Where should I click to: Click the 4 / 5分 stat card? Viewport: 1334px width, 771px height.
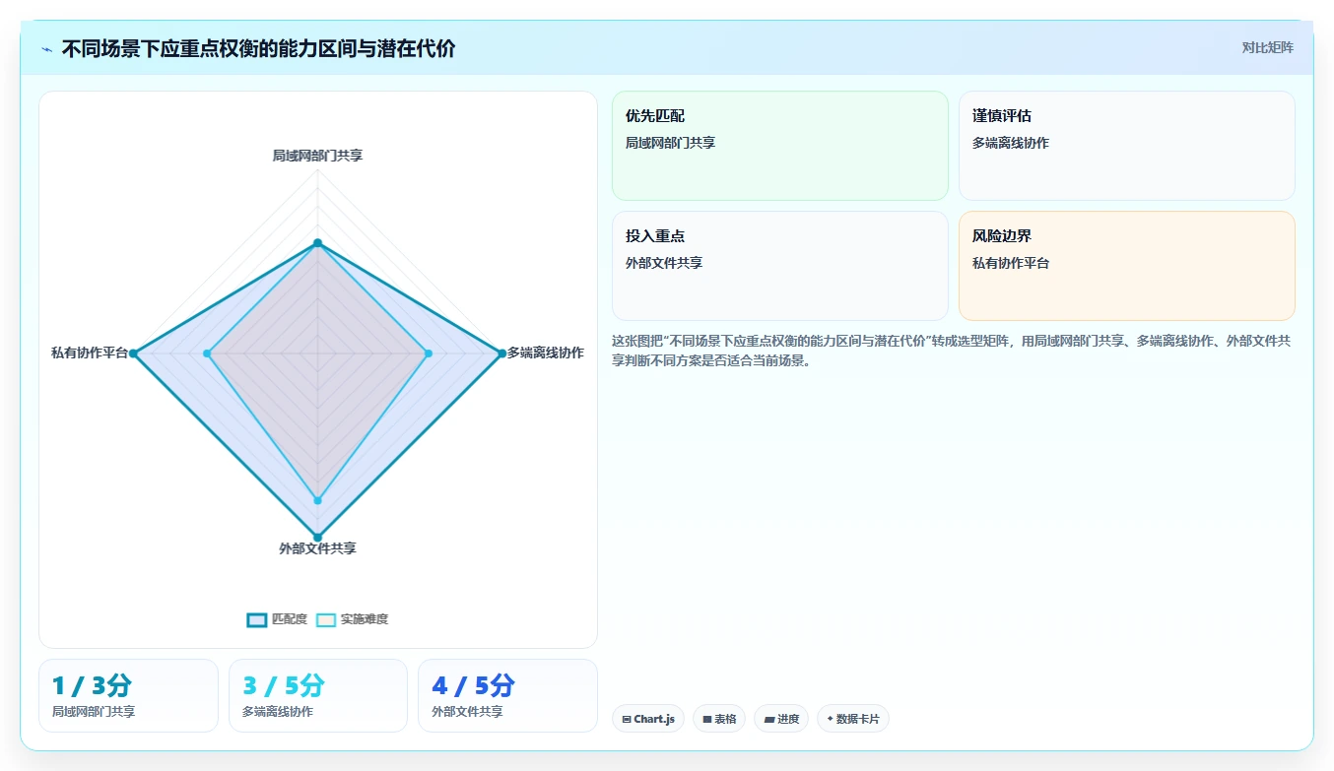(507, 695)
